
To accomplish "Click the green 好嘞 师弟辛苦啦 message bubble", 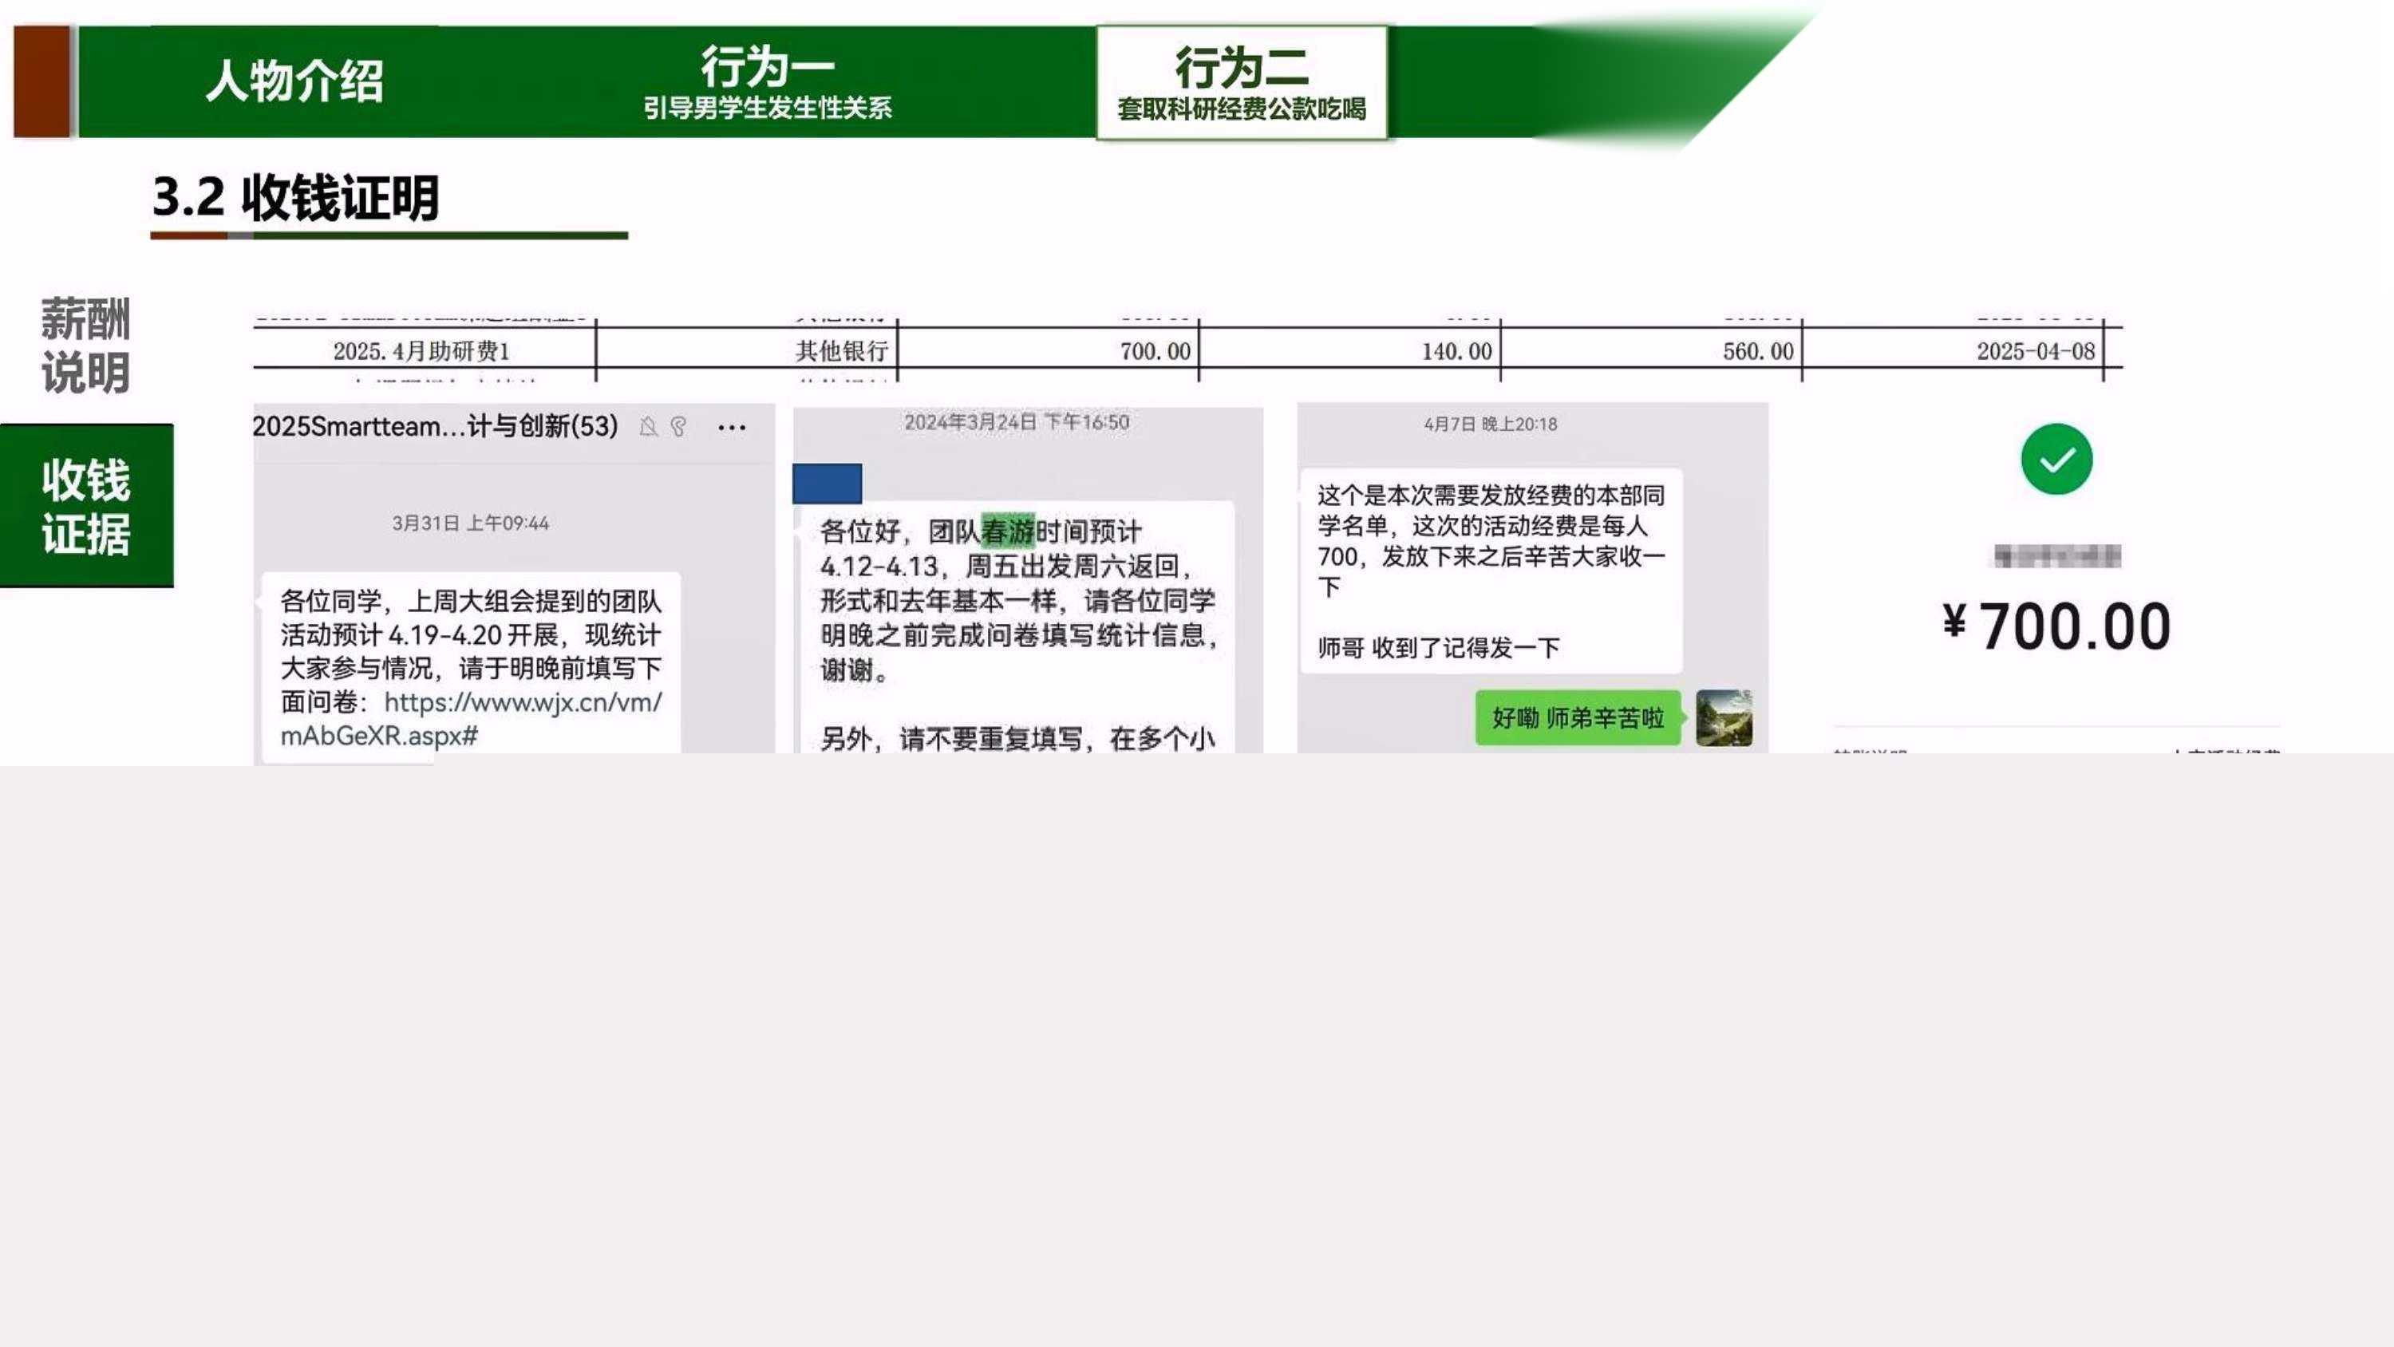I will (x=1577, y=717).
